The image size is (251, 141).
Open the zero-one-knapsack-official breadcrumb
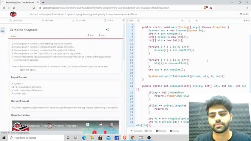click(x=123, y=14)
